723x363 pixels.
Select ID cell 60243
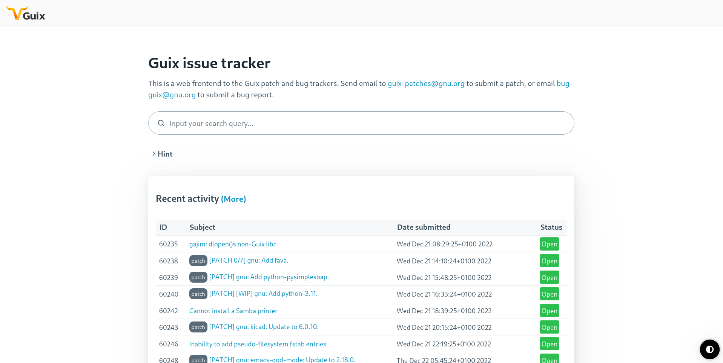(169, 327)
